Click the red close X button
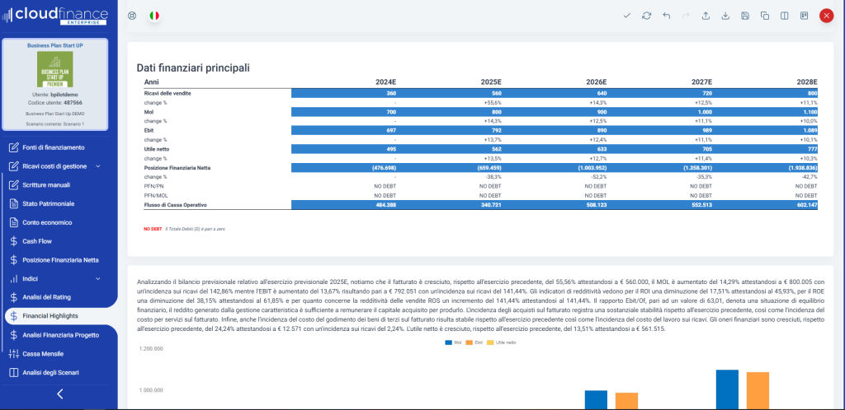This screenshot has height=410, width=845. tap(826, 16)
